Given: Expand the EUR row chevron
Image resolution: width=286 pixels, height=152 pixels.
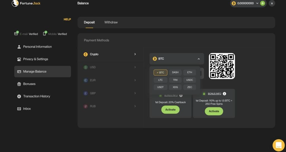Looking at the screenshot, I should click(135, 80).
